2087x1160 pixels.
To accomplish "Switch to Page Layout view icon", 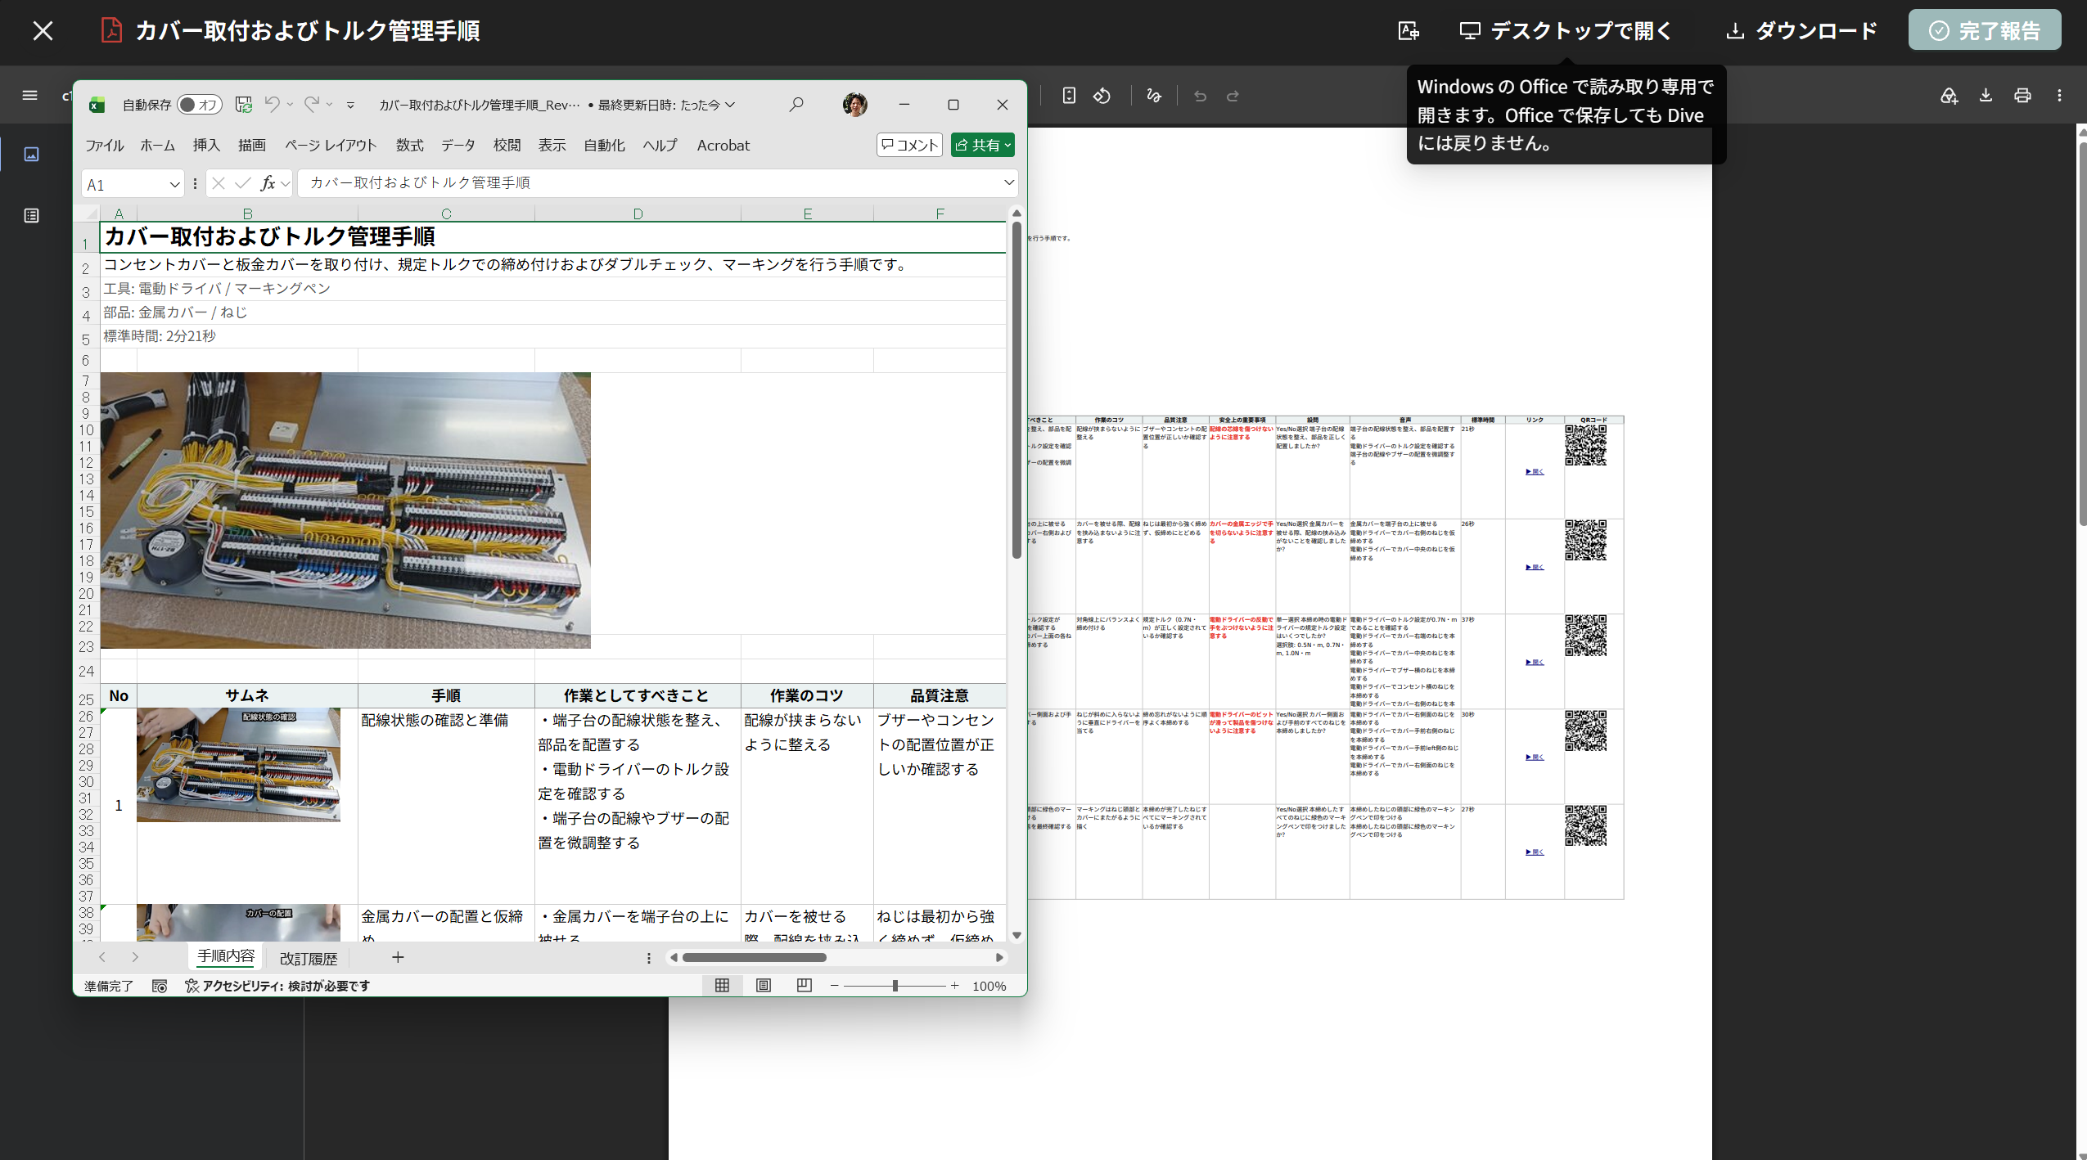I will coord(763,986).
